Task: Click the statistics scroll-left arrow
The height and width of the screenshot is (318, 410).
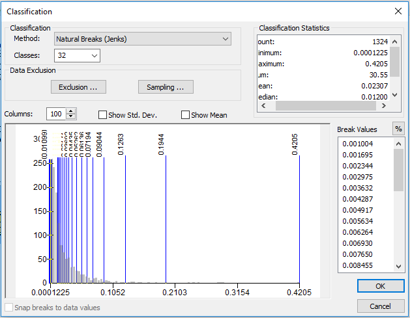Action: point(263,105)
